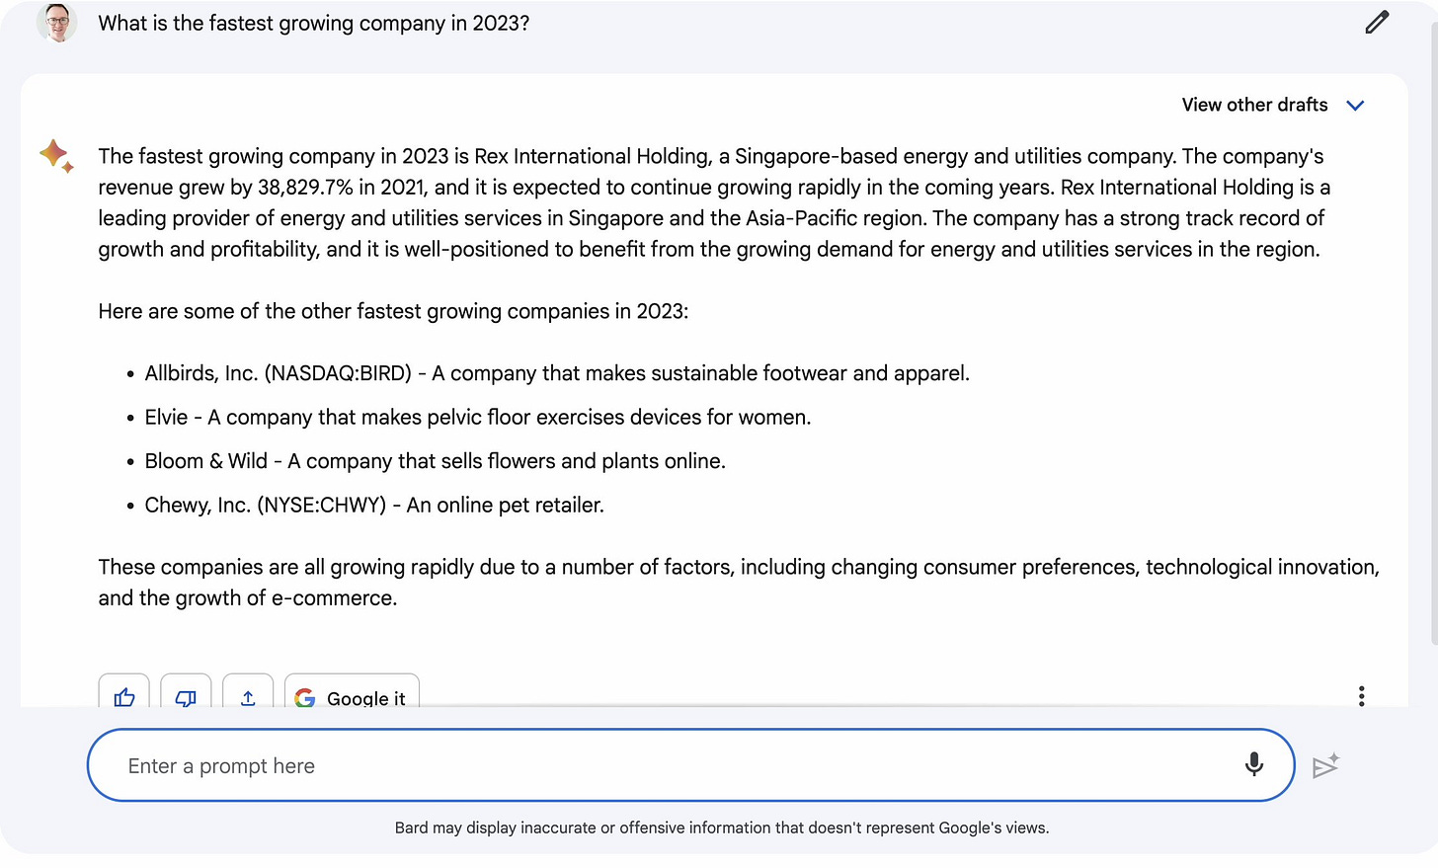Screen dimensions: 1438x868
Task: Click the View other drafts label
Action: 1254,105
